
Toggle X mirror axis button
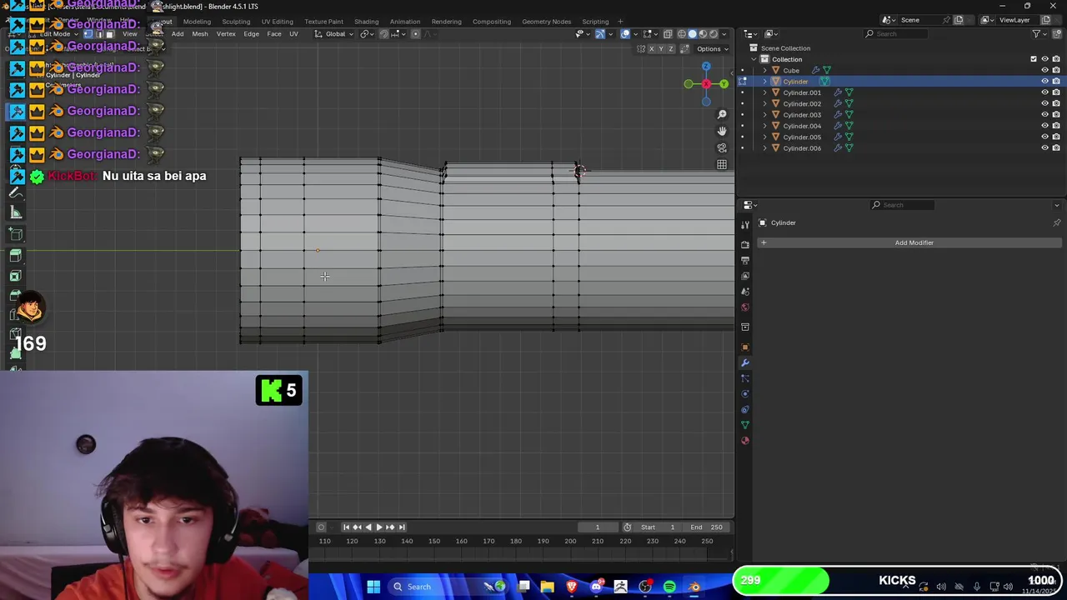coord(652,49)
